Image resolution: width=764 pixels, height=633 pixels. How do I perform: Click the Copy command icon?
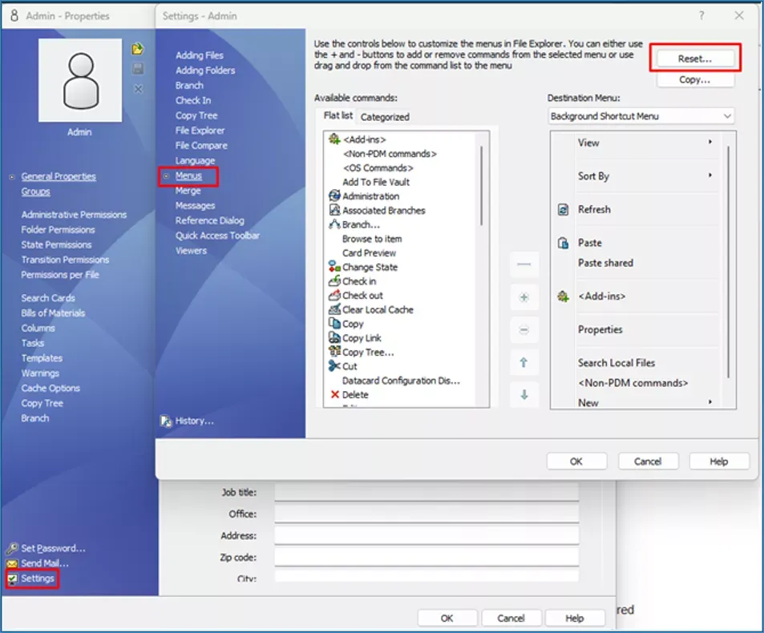[334, 324]
